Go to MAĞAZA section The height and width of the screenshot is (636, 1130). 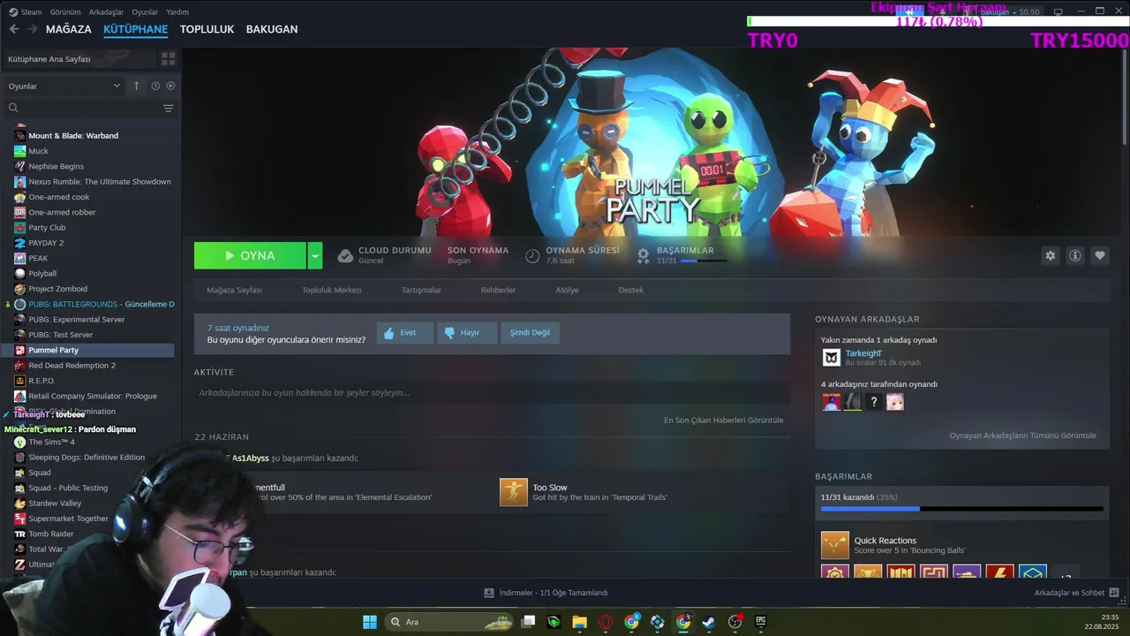pyautogui.click(x=69, y=29)
